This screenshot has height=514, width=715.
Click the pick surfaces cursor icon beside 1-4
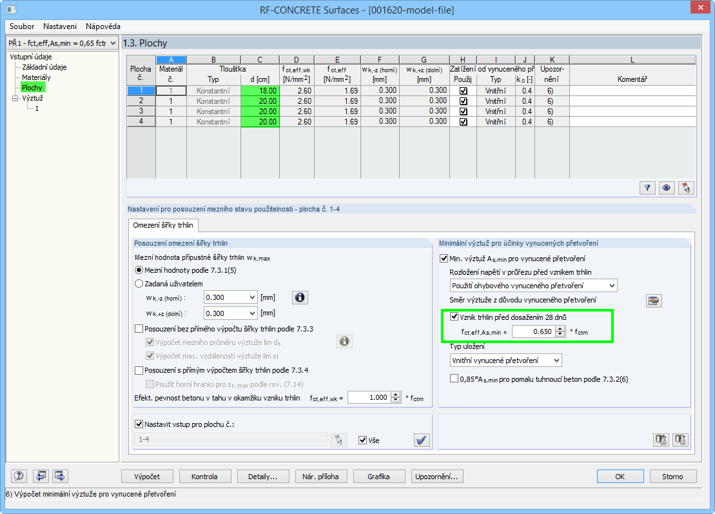click(338, 440)
